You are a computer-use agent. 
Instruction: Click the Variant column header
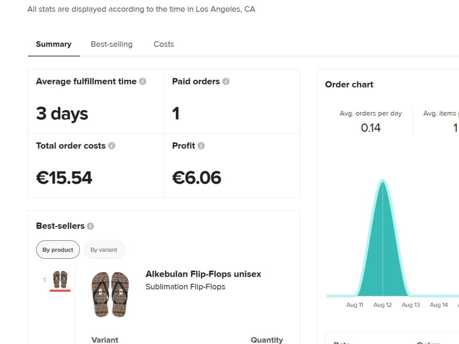(105, 340)
